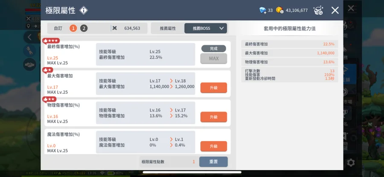The image size is (384, 177).
Task: Upgrade 物理傷害增加(%) with 升級 button
Action: 214,117
